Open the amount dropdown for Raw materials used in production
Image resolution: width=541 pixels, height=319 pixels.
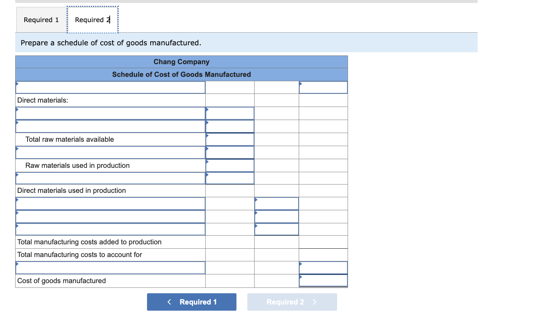pyautogui.click(x=230, y=165)
